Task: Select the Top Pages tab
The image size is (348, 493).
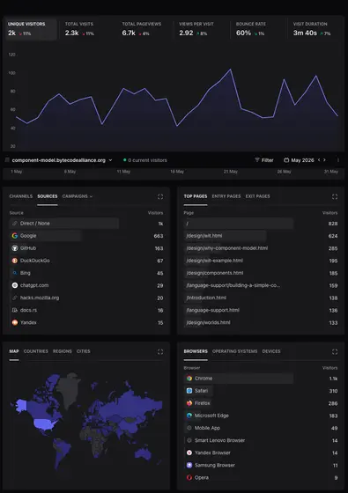Action: click(x=196, y=196)
